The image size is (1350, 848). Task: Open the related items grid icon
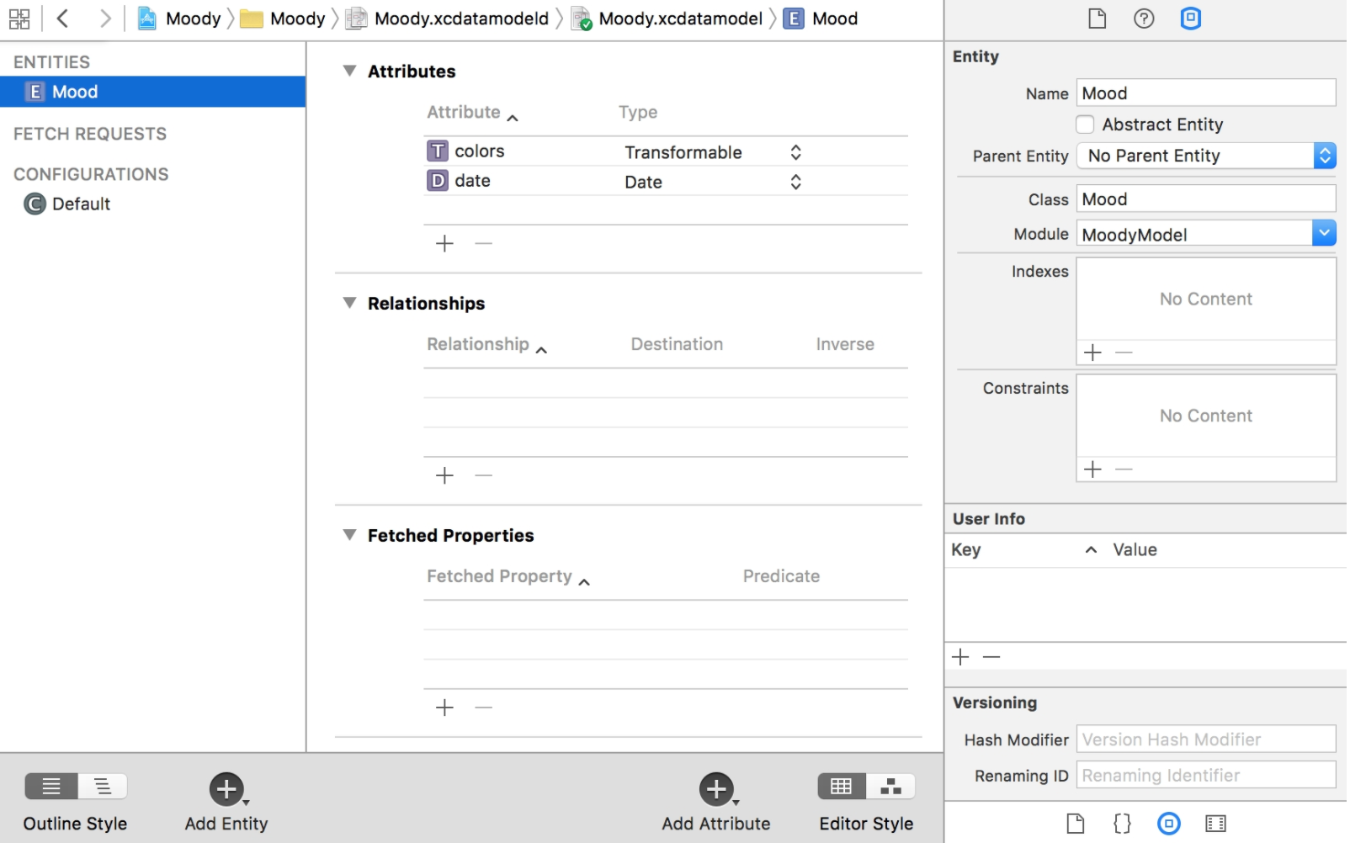(x=19, y=19)
